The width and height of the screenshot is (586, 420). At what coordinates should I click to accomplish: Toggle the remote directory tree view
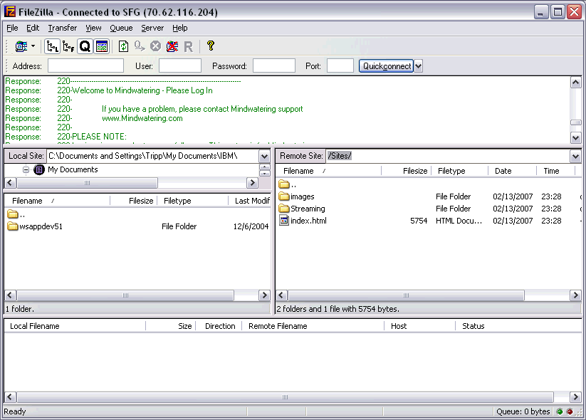[x=68, y=46]
